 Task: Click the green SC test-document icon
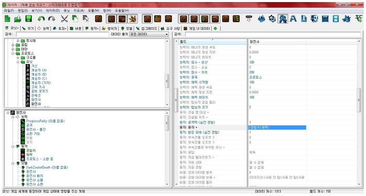pos(359,18)
